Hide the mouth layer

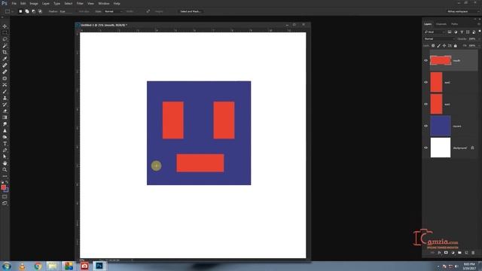tap(426, 60)
